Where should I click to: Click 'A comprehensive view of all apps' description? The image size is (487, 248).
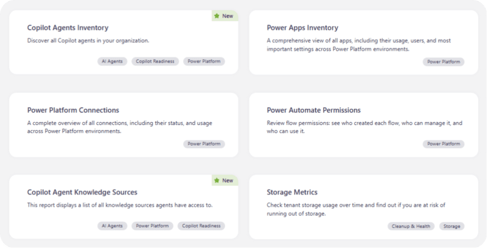tap(359, 45)
